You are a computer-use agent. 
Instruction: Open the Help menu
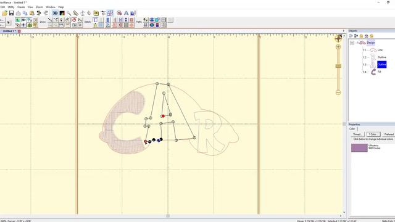click(x=61, y=7)
